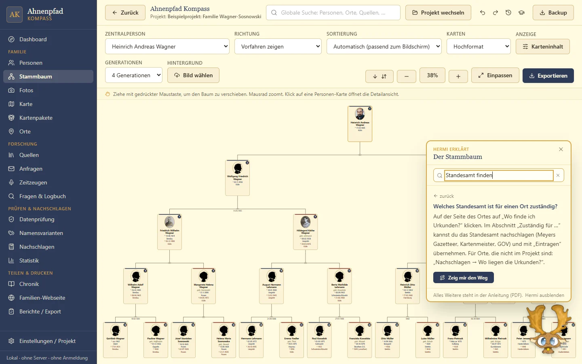Open the Generationen dropdown
Viewport: 582px width, 364px height.
click(x=134, y=75)
